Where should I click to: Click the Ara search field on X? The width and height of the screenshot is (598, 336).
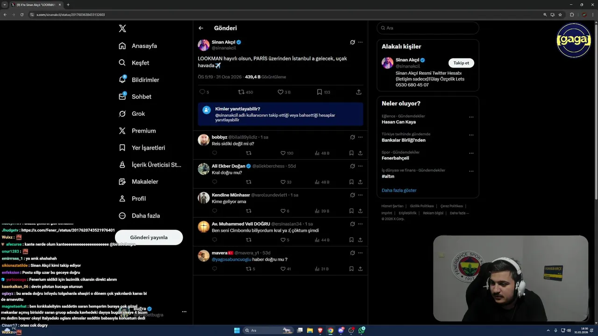[x=428, y=28]
